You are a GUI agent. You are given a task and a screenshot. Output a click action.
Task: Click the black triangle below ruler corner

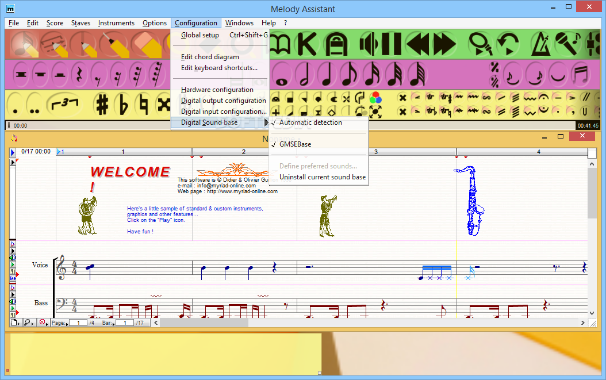[x=13, y=162]
